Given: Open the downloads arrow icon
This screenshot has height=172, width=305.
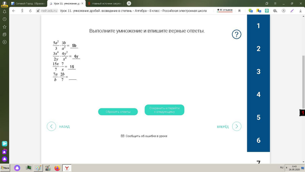Looking at the screenshot, I should click(x=300, y=11).
